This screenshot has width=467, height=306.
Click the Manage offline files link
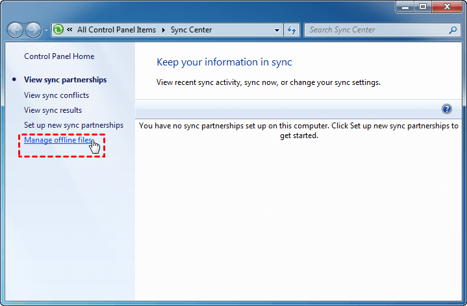click(57, 139)
